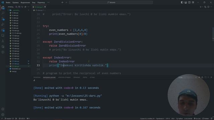
Task: Click Prettier in status bar
Action: (x=206, y=119)
